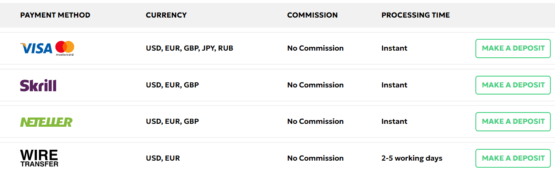Click the Mastercard logo

click(65, 48)
